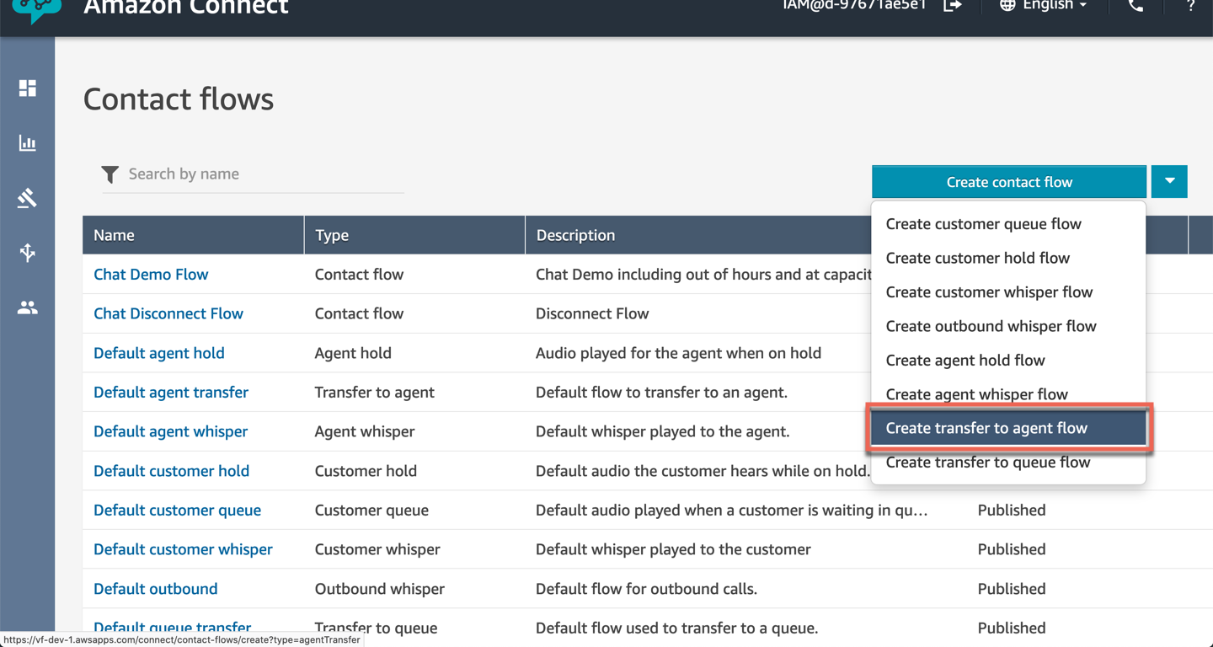Click the Amazon Connect logo

(x=36, y=8)
